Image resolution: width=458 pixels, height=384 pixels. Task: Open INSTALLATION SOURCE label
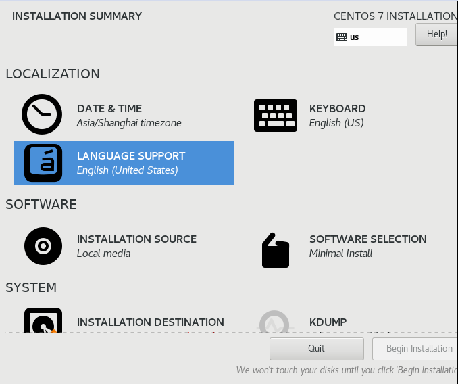tap(136, 239)
